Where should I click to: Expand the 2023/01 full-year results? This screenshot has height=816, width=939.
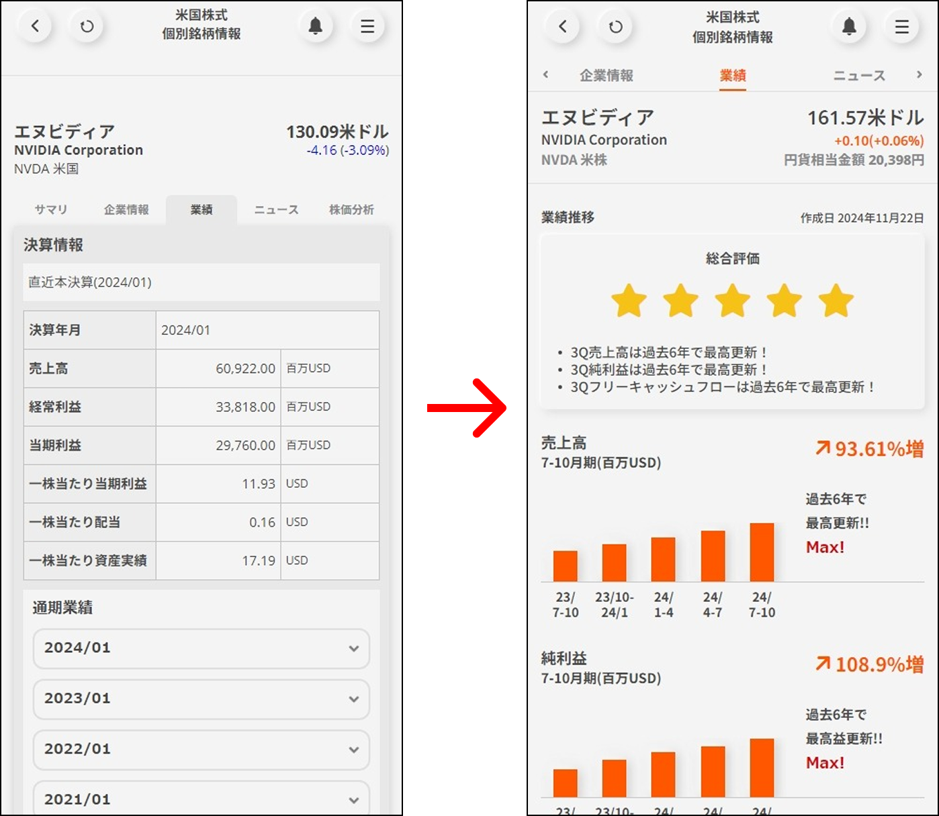[201, 699]
